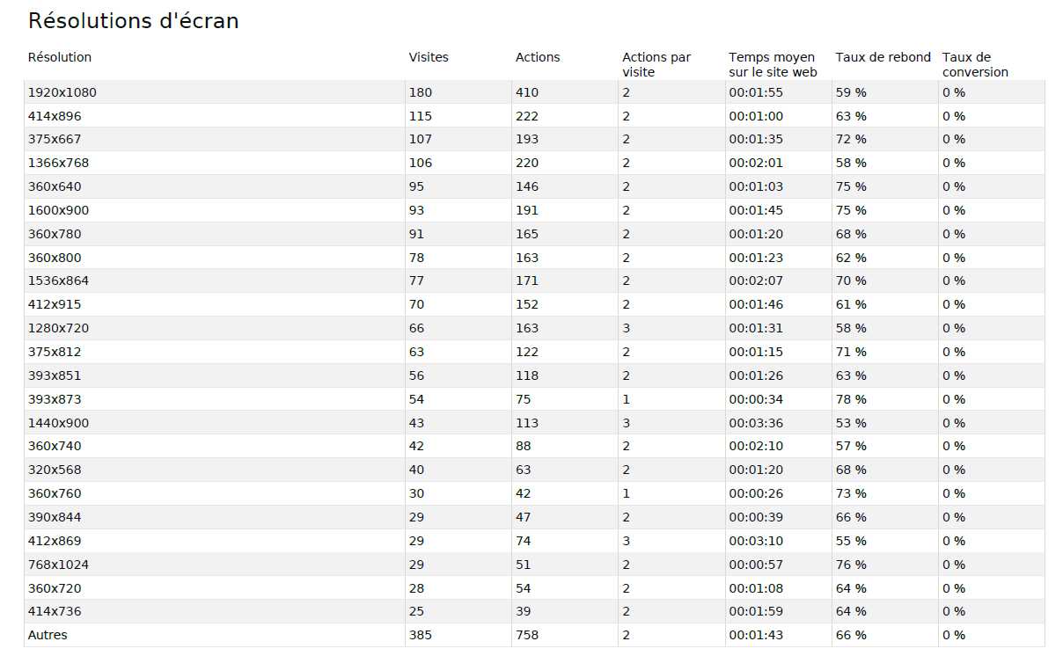This screenshot has height=656, width=1063.
Task: Click the Résolution column header
Action: (60, 57)
